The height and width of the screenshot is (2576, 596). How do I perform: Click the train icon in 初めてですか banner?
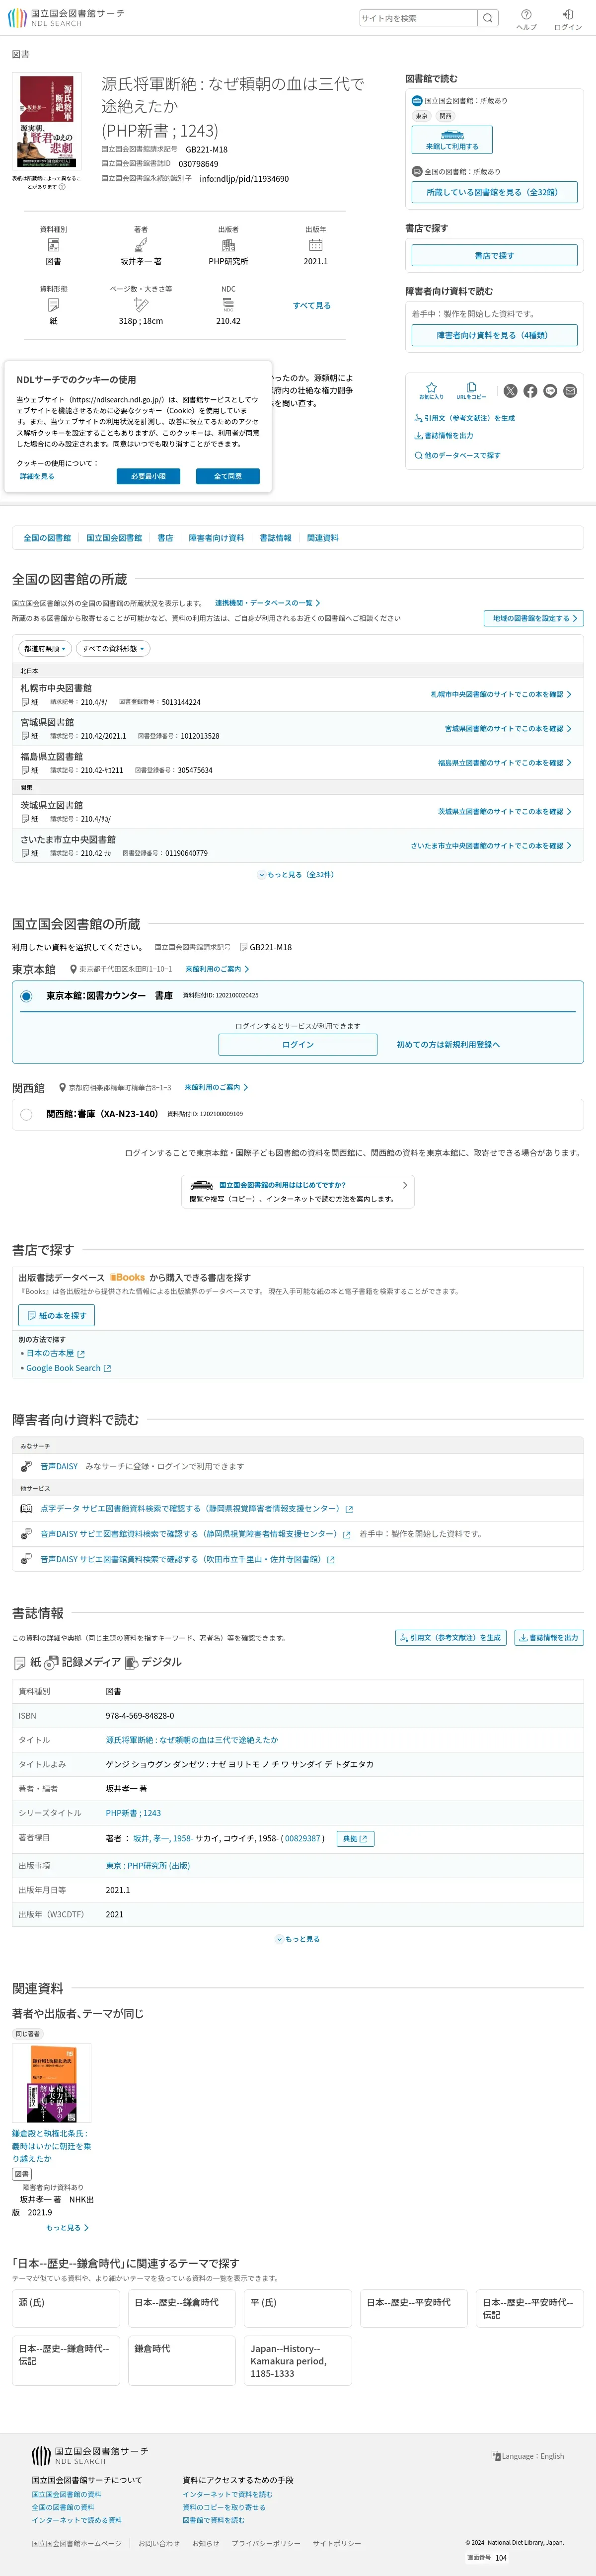coord(202,1185)
